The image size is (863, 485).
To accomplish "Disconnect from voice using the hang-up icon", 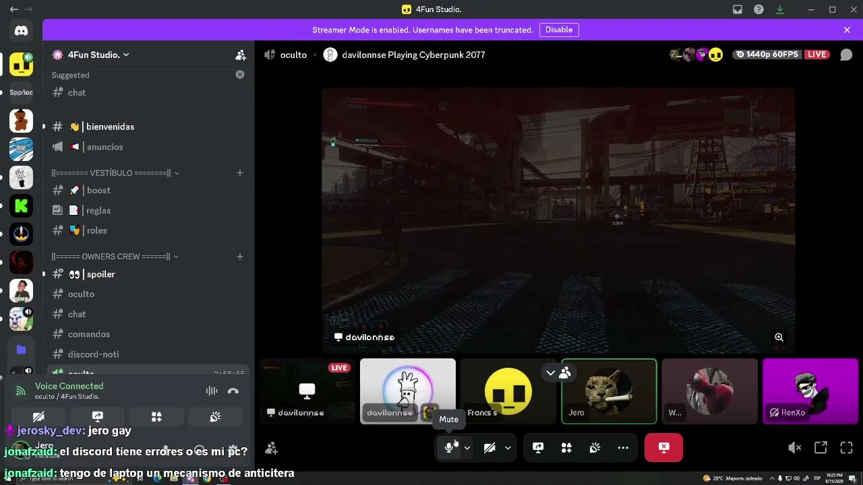I will tap(233, 391).
